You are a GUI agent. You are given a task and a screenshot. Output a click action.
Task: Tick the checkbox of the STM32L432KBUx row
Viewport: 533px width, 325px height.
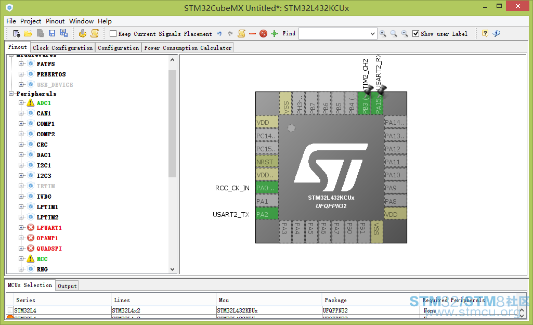tap(10, 310)
